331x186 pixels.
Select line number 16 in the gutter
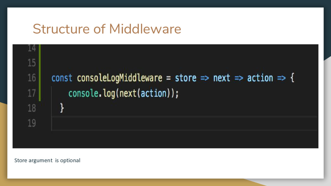click(x=32, y=78)
